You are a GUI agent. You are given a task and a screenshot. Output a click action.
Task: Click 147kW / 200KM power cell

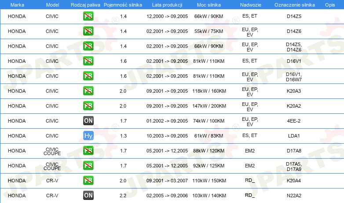coord(209,106)
